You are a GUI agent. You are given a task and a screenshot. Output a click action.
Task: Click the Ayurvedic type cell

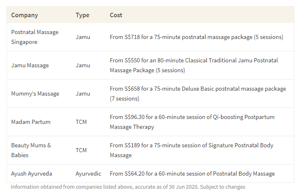point(88,174)
